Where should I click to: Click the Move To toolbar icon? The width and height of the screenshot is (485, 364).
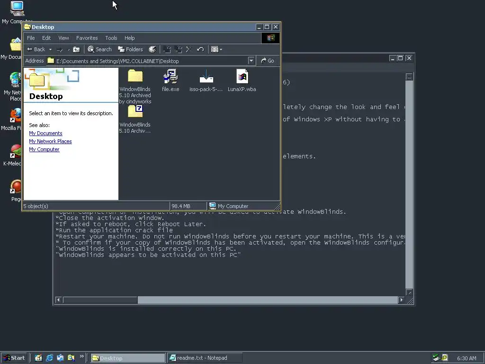click(167, 49)
